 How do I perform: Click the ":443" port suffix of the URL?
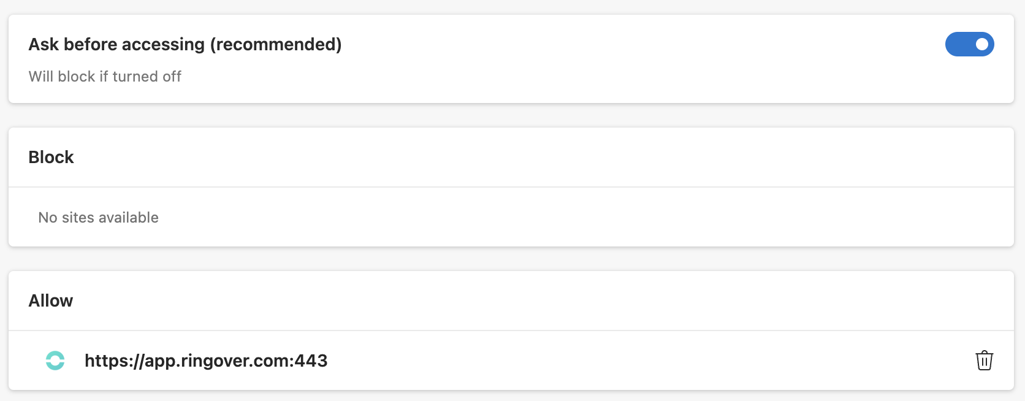[309, 361]
